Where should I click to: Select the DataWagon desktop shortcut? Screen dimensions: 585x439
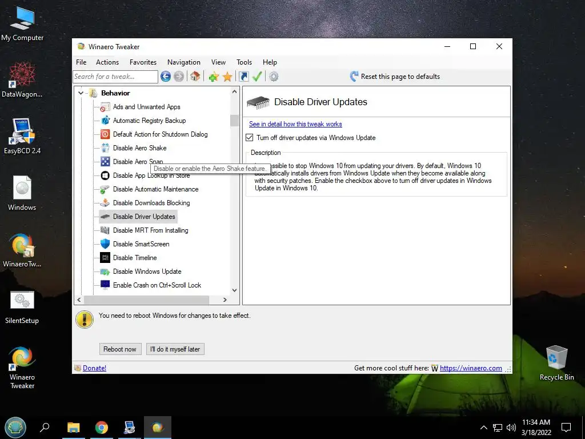22,79
